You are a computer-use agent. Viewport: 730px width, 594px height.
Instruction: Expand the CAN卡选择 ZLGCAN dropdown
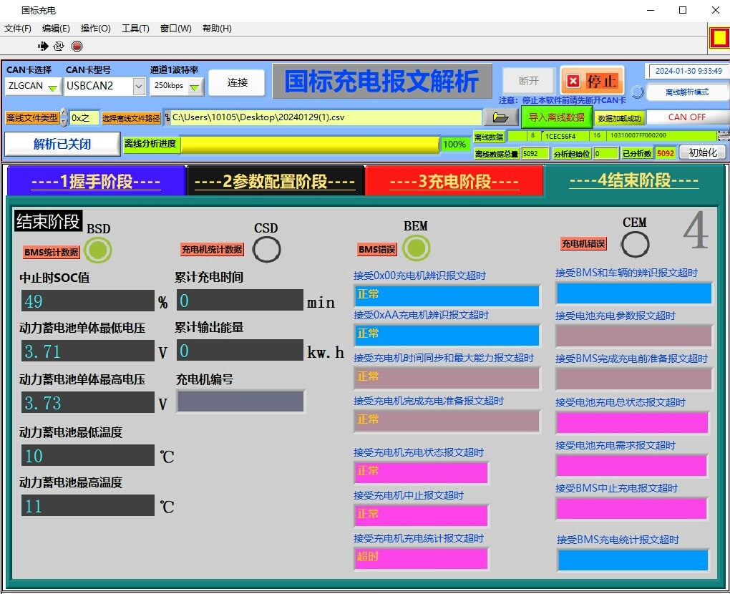52,87
